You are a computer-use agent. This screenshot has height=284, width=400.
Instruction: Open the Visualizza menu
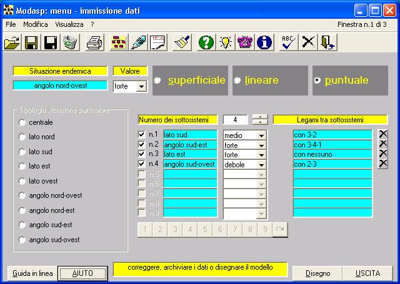[x=69, y=24]
